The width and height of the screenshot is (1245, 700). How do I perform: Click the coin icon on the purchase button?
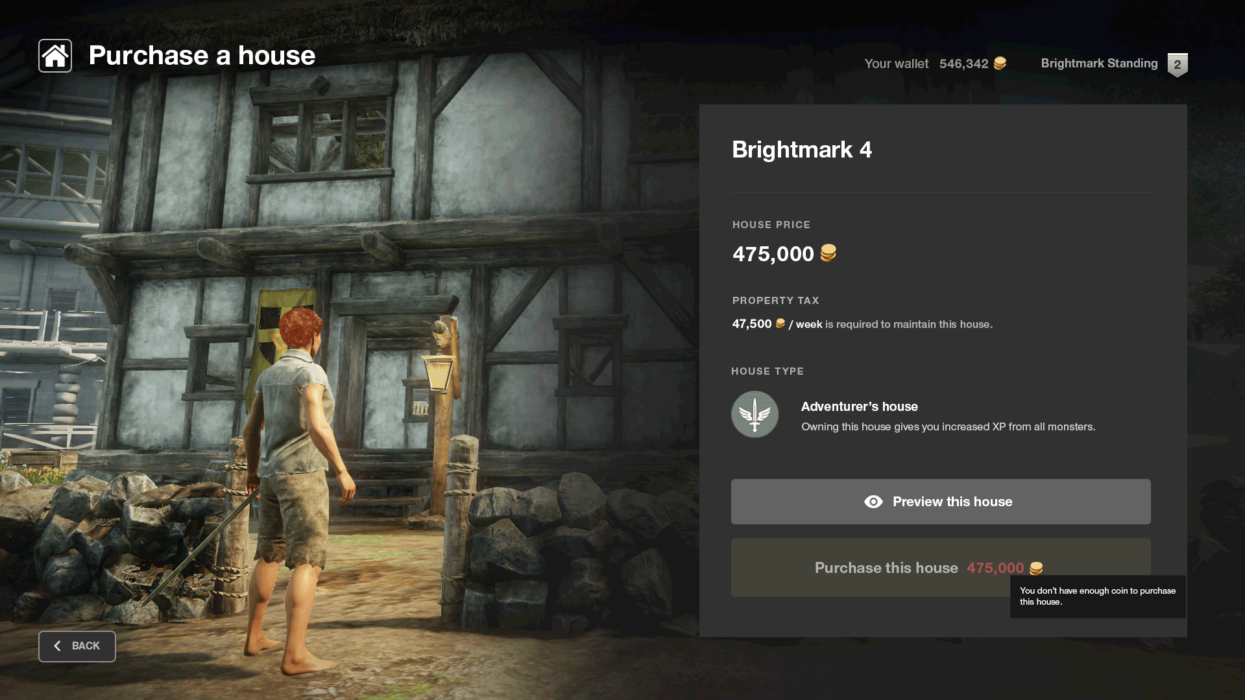click(x=1036, y=568)
